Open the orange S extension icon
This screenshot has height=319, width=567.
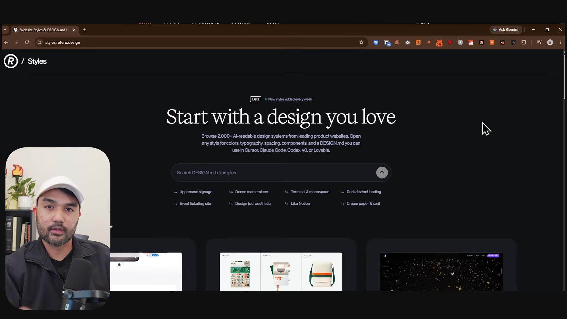[x=418, y=42]
